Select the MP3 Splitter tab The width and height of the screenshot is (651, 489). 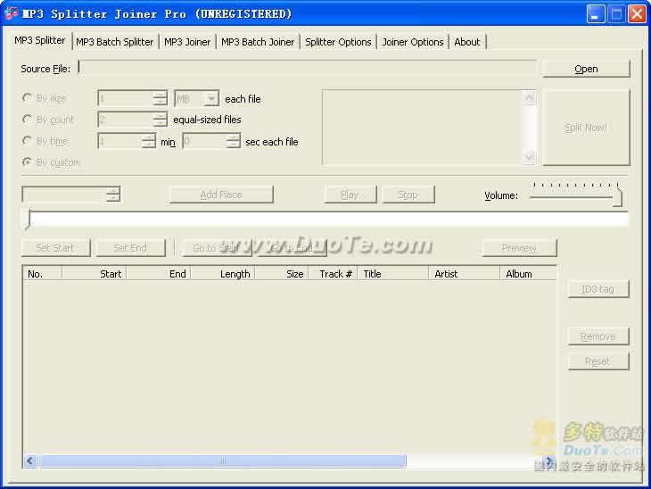[39, 40]
